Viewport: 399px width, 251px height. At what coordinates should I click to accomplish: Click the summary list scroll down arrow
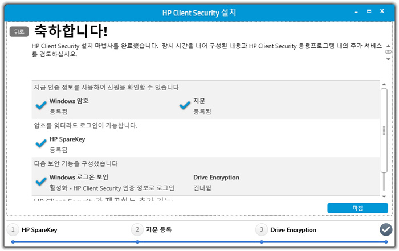point(384,196)
